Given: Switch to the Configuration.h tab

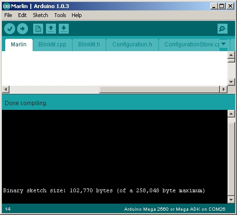Looking at the screenshot, I should click(132, 45).
